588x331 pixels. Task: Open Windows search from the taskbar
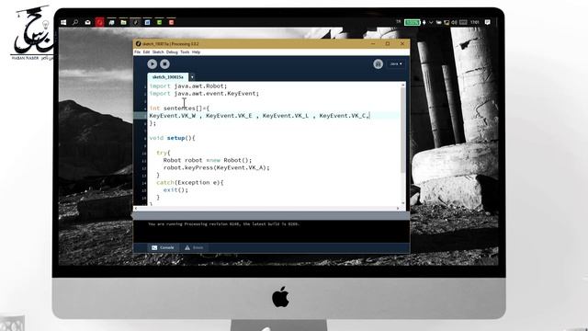(x=75, y=22)
